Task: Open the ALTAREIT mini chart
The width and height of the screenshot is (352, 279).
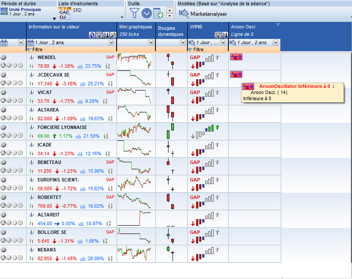Action: point(134,219)
